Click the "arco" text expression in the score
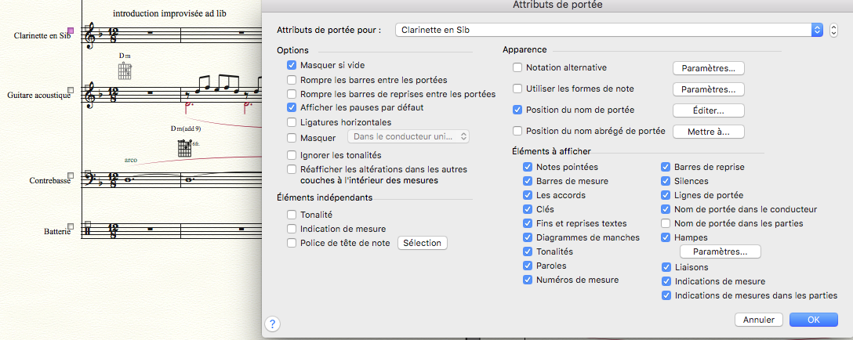The height and width of the screenshot is (340, 853). point(131,160)
